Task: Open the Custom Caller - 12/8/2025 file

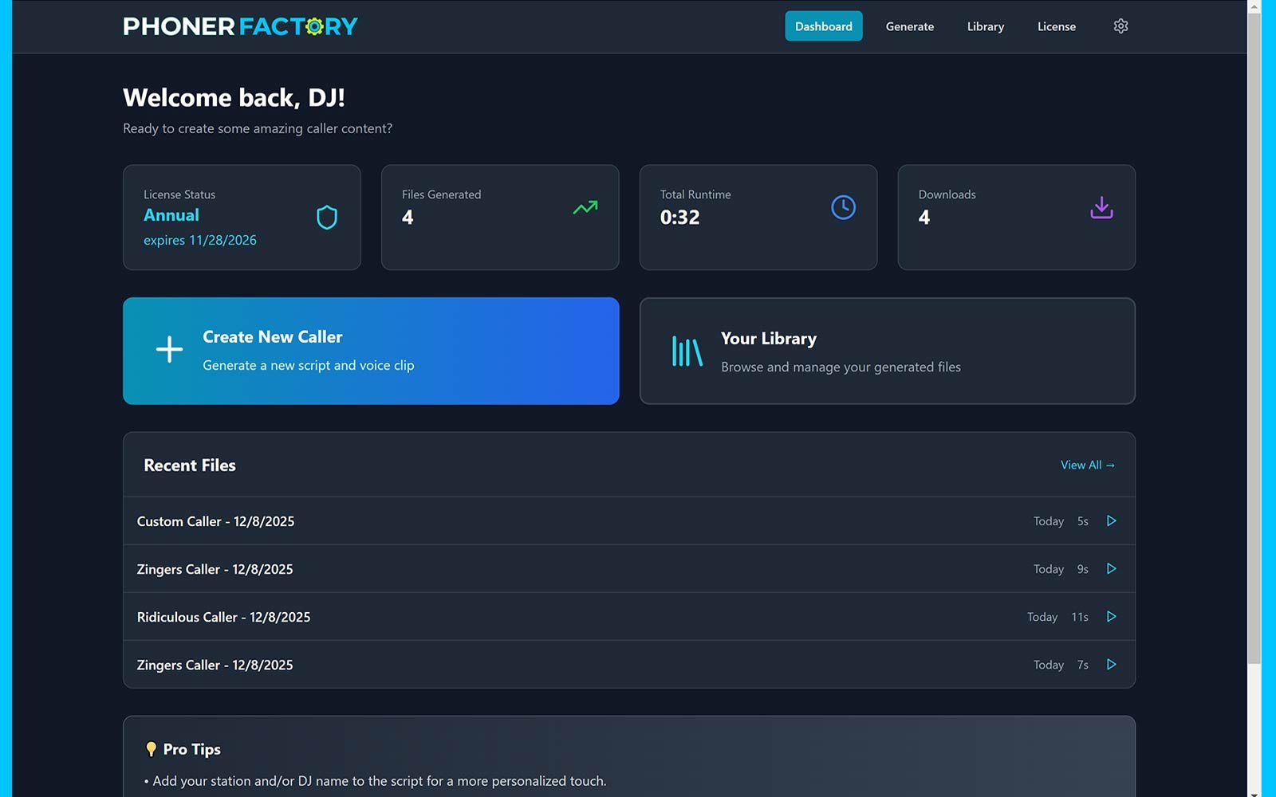Action: (x=215, y=521)
